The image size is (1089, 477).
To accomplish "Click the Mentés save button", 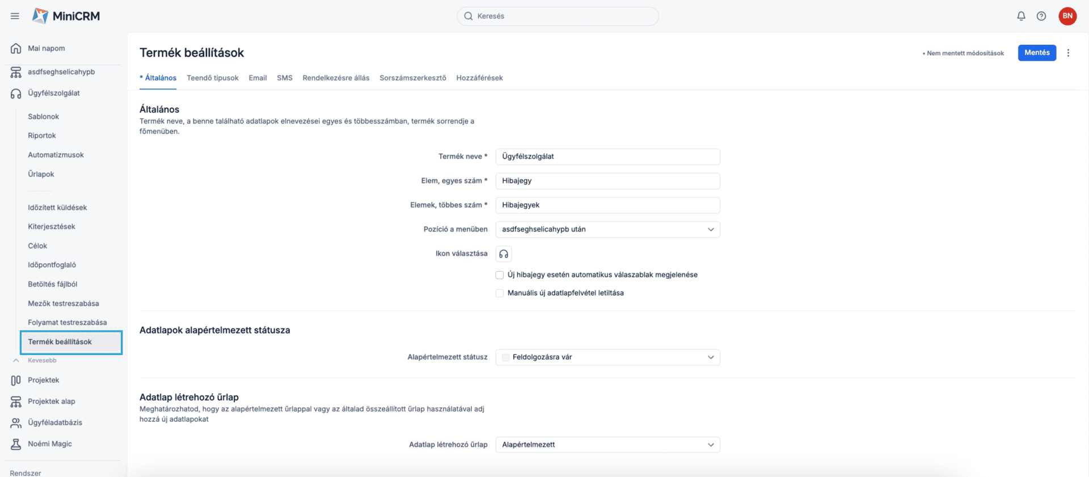I will point(1036,53).
